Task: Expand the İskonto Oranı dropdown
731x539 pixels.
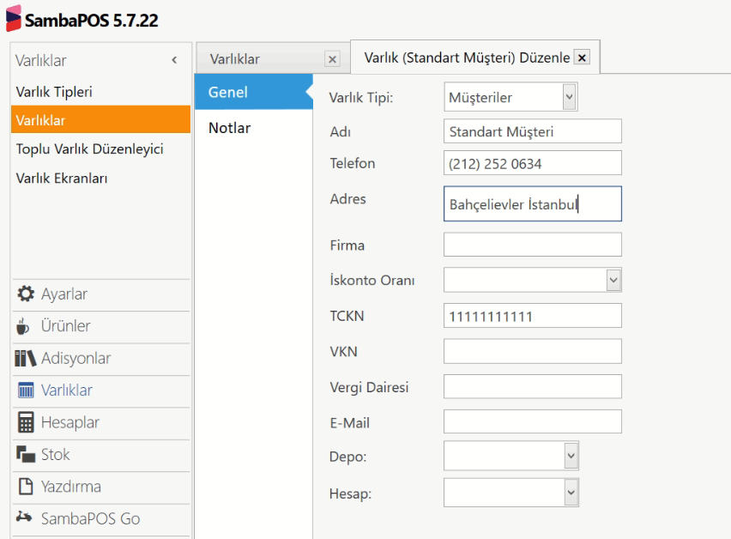Action: point(613,280)
